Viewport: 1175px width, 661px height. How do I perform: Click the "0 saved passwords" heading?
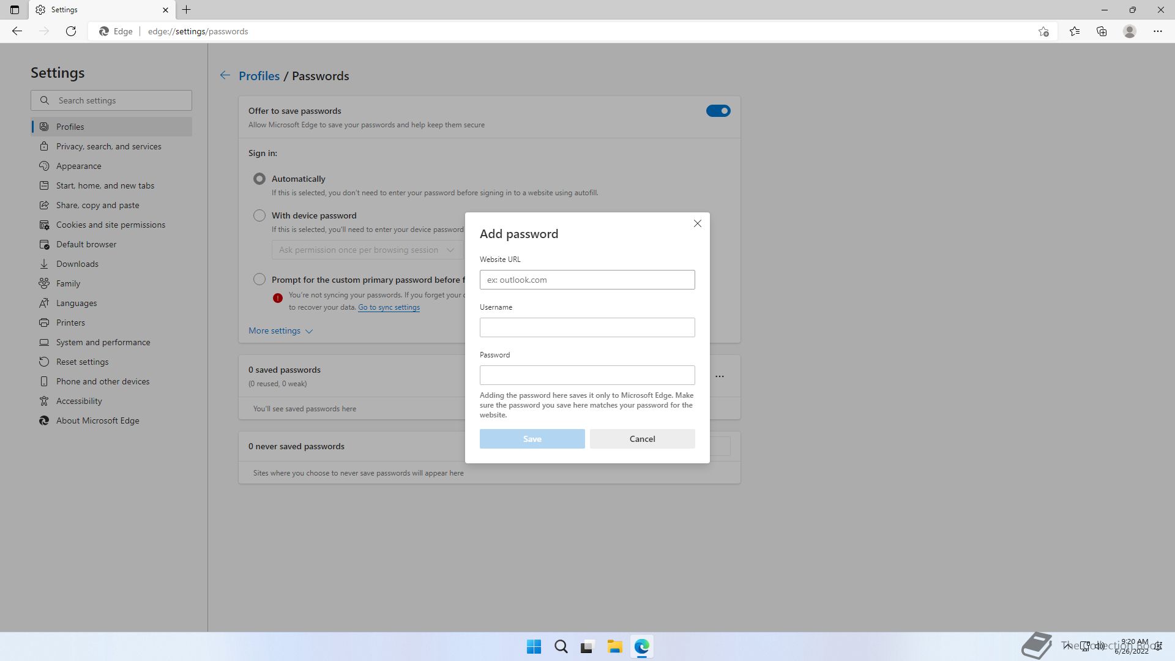click(285, 370)
